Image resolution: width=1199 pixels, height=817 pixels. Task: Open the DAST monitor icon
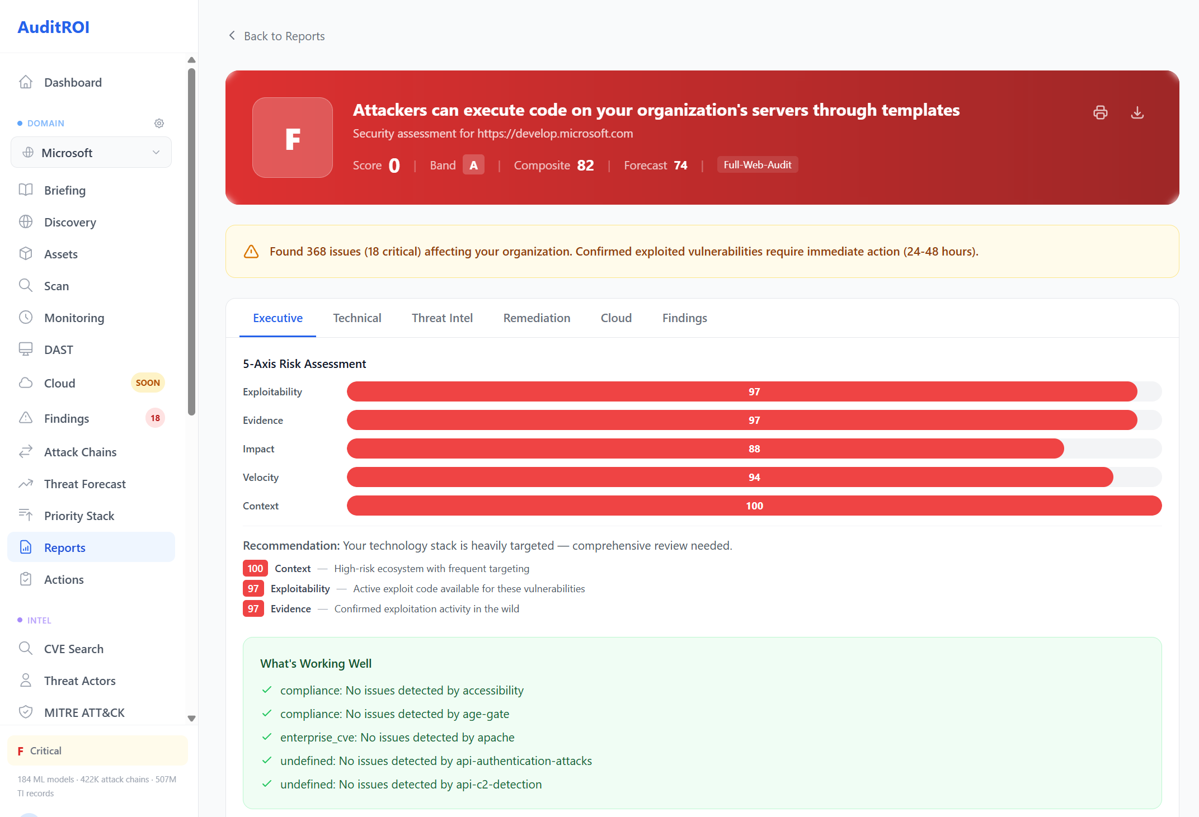coord(26,349)
